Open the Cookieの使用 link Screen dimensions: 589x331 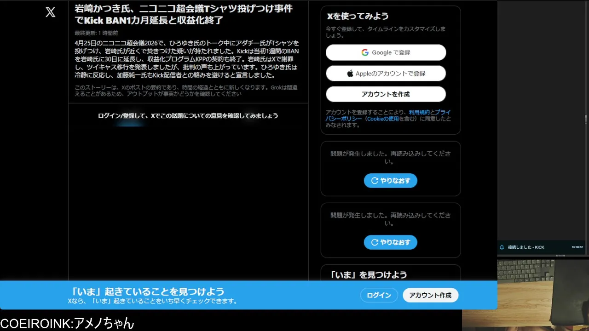coord(383,119)
